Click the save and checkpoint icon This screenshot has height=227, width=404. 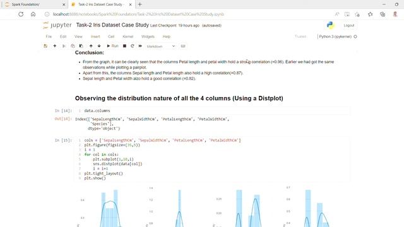tap(45, 46)
